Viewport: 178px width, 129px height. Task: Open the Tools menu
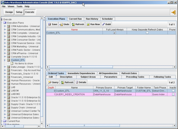point(20,6)
